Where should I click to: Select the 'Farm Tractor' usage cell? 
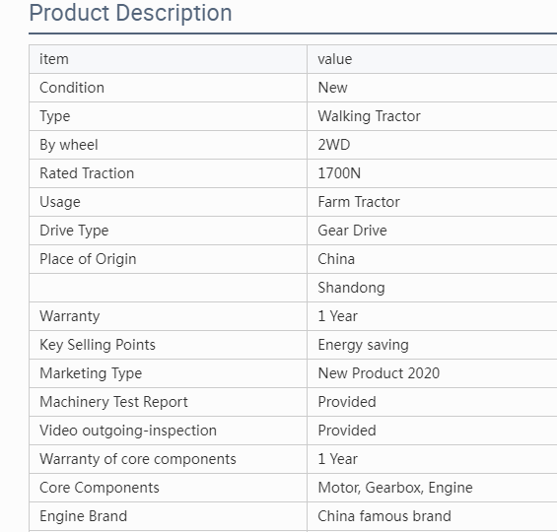point(432,202)
